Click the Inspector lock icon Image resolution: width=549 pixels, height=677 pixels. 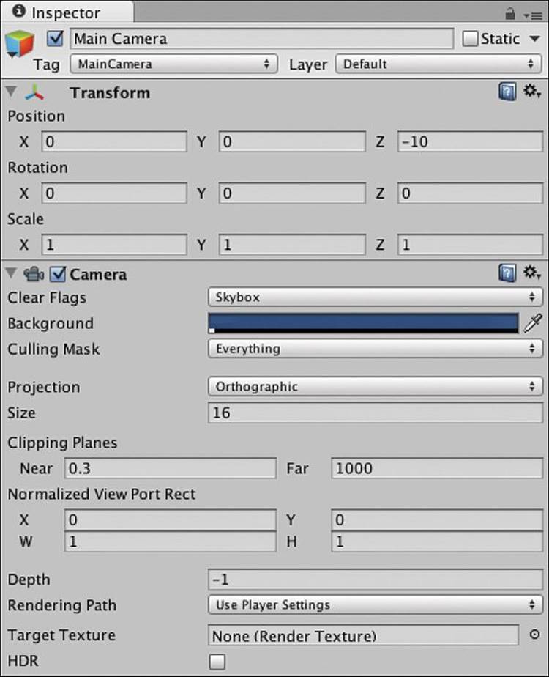point(510,14)
